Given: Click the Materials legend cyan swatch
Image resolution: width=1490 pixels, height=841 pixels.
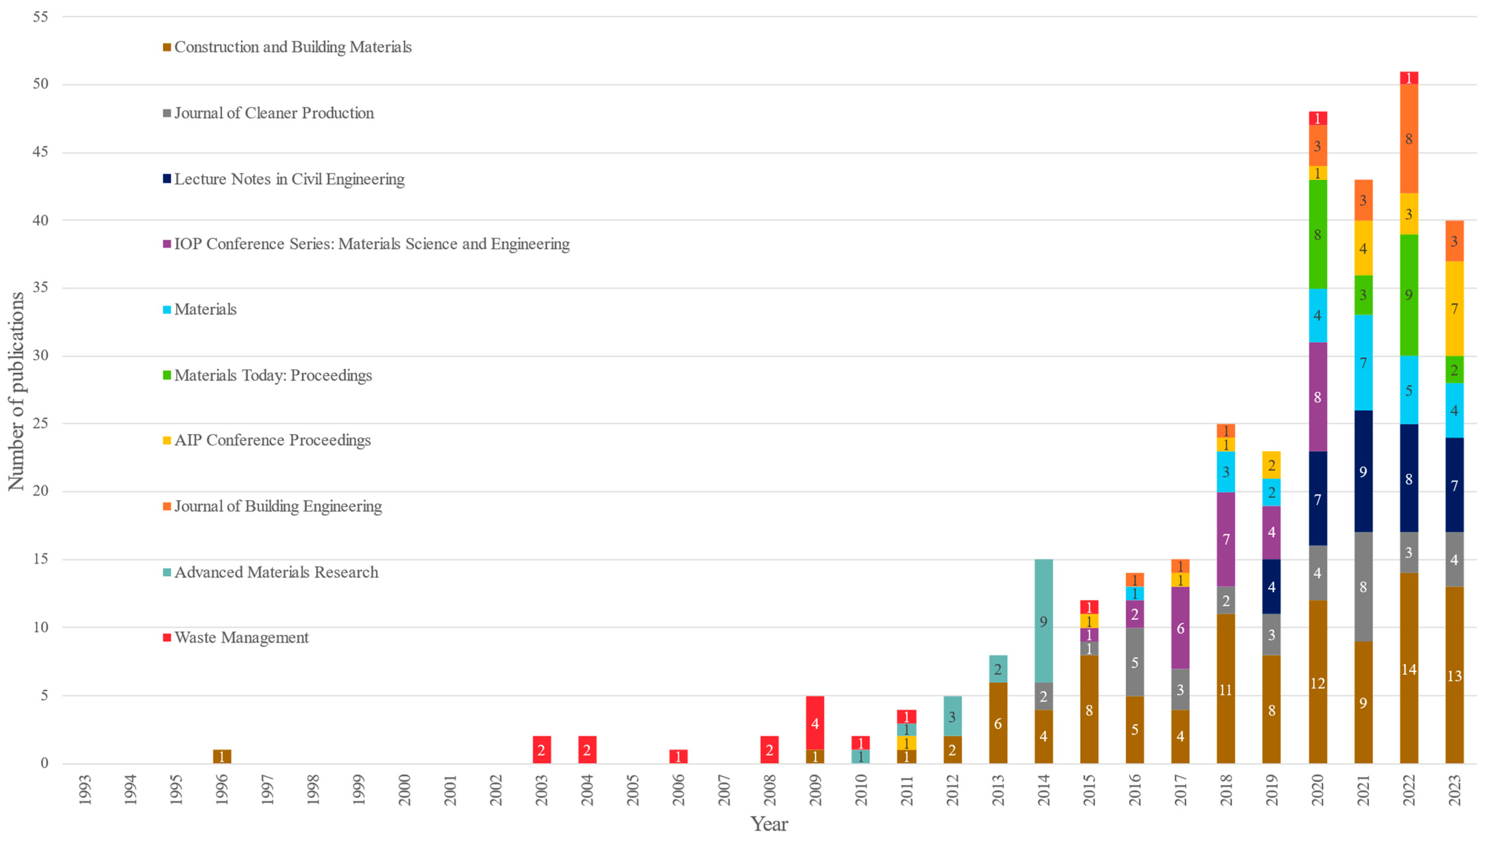Looking at the screenshot, I should click(167, 310).
